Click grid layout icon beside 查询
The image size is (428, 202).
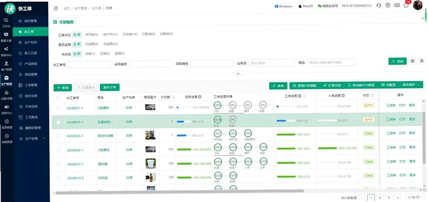click(422, 61)
